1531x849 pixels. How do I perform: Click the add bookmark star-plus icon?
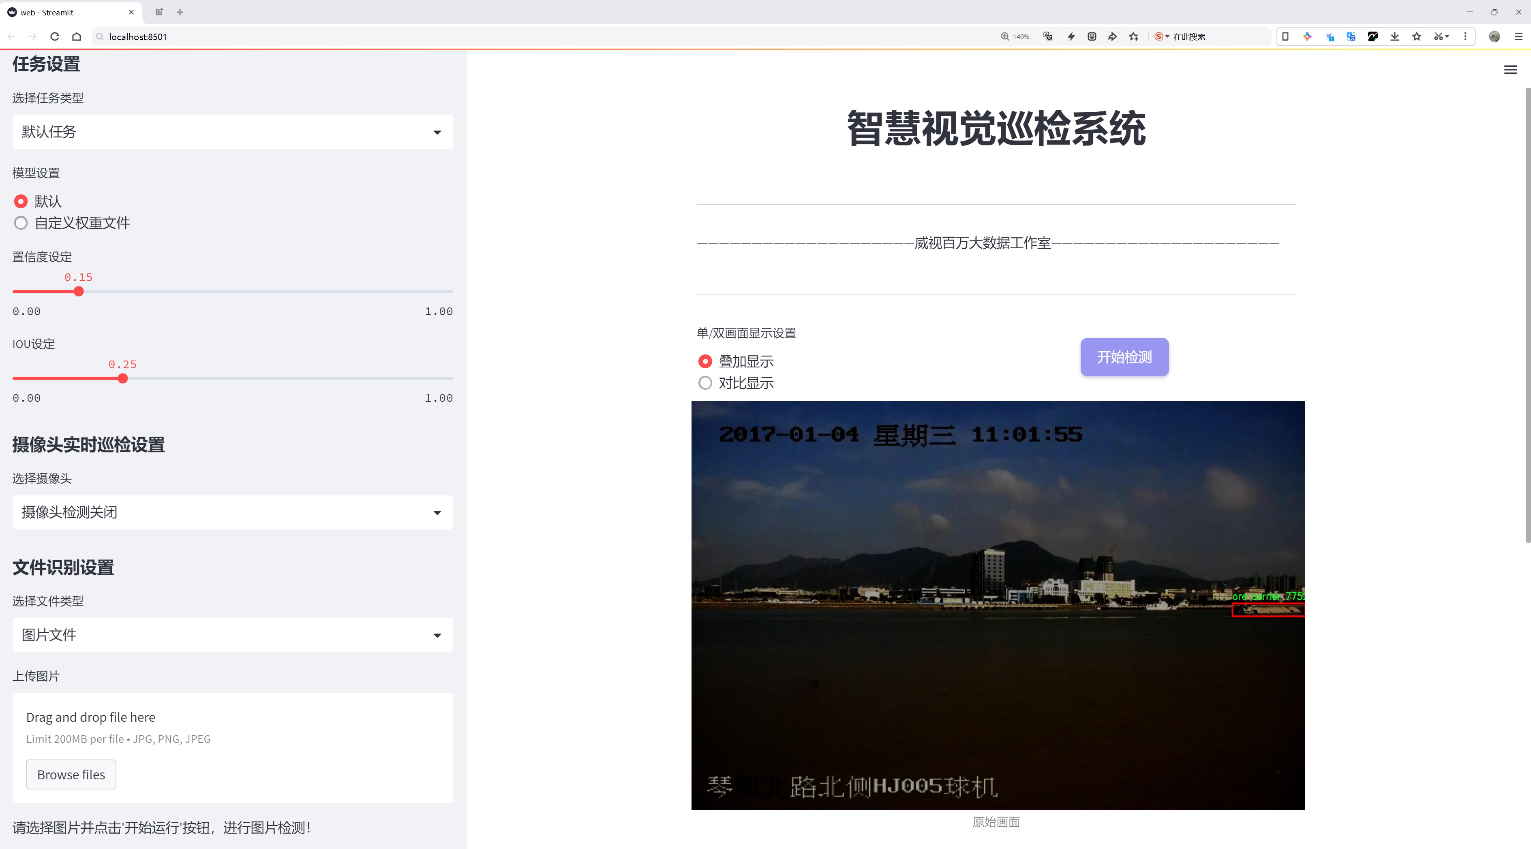[1133, 37]
